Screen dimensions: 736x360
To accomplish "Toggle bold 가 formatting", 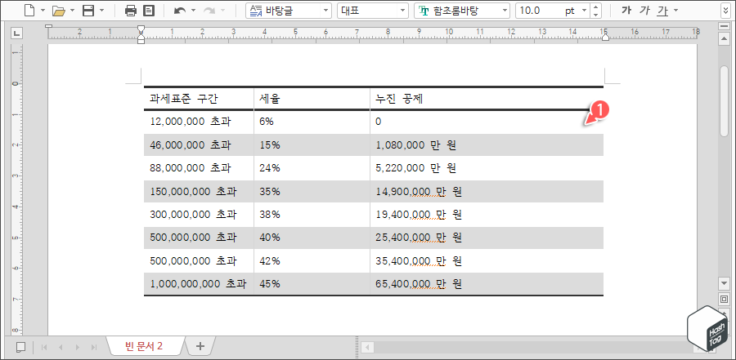I will click(x=626, y=11).
